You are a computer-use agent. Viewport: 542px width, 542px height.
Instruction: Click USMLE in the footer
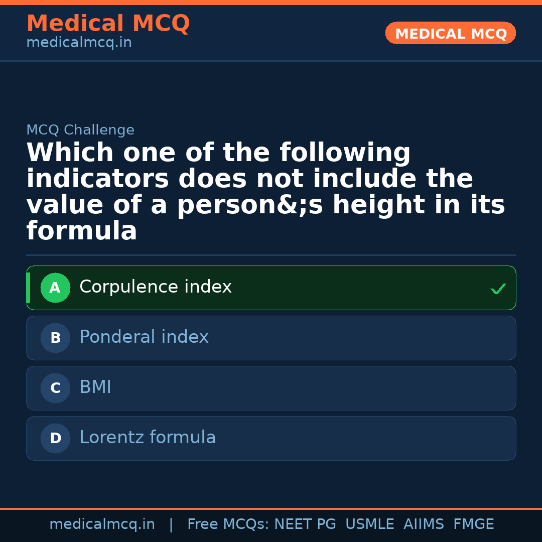pos(369,524)
